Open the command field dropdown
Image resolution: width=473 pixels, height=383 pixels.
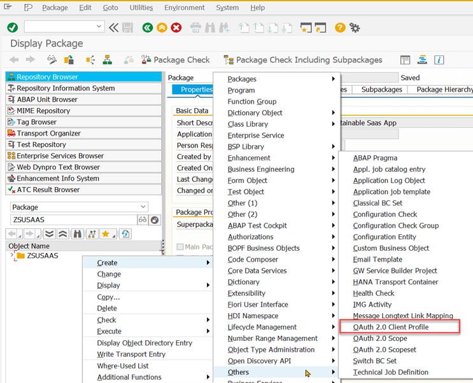(x=99, y=27)
